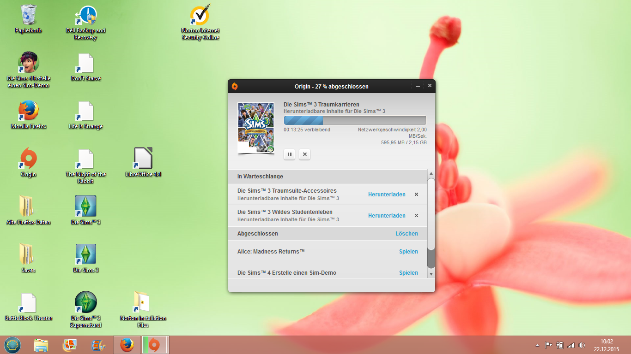Select the Papierkorb recycle bin icon
631x354 pixels.
28,19
